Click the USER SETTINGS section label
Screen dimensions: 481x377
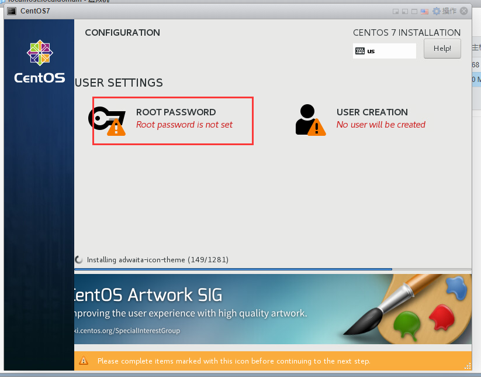119,83
